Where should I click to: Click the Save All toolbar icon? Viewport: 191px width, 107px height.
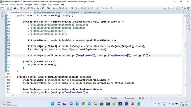[x=11, y=8]
